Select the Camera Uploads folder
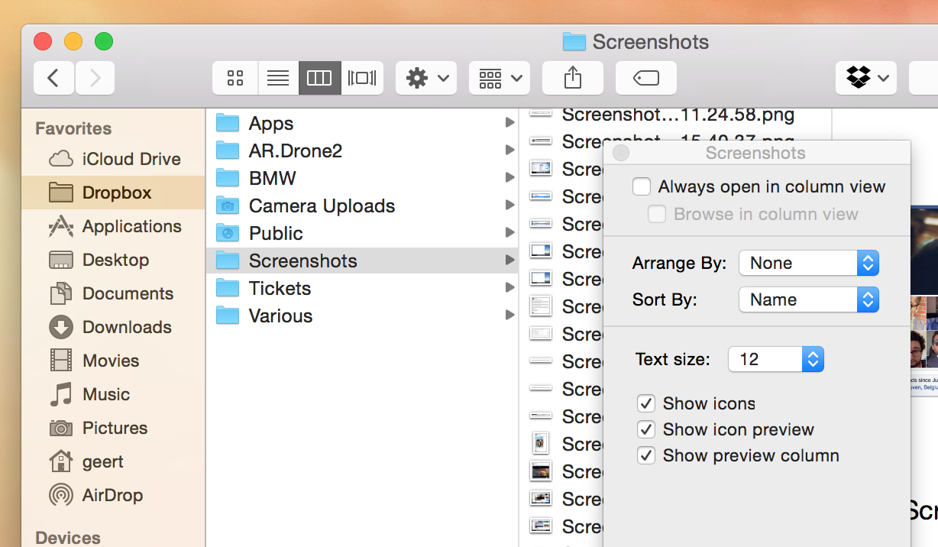This screenshot has width=938, height=547. 322,206
